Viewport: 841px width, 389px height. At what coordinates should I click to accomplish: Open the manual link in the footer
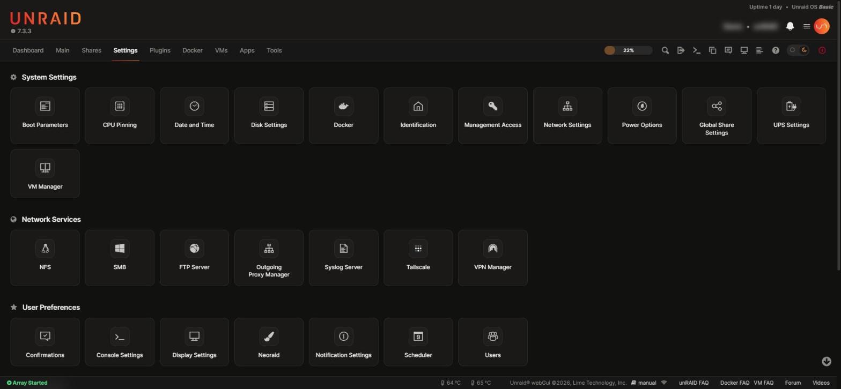point(644,383)
